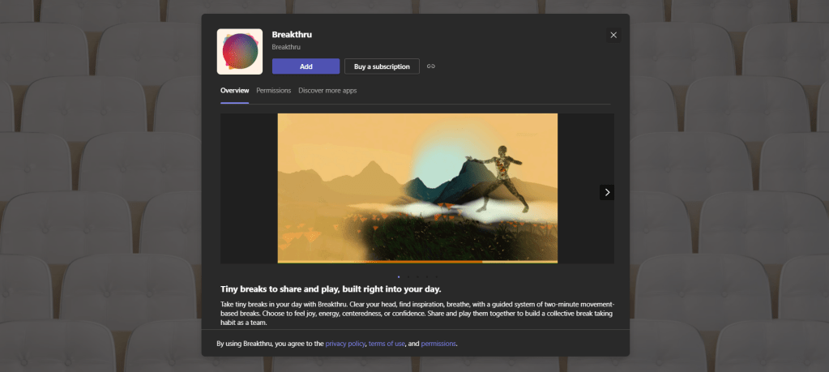Image resolution: width=829 pixels, height=372 pixels.
Task: Click Buy a subscription button
Action: pos(382,66)
